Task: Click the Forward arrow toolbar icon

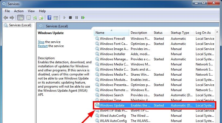Action: coord(12,18)
